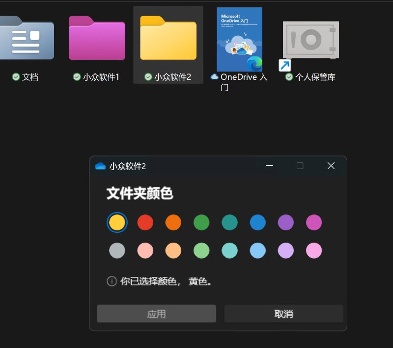Image resolution: width=393 pixels, height=348 pixels.
Task: Select the red folder color
Action: tap(145, 222)
